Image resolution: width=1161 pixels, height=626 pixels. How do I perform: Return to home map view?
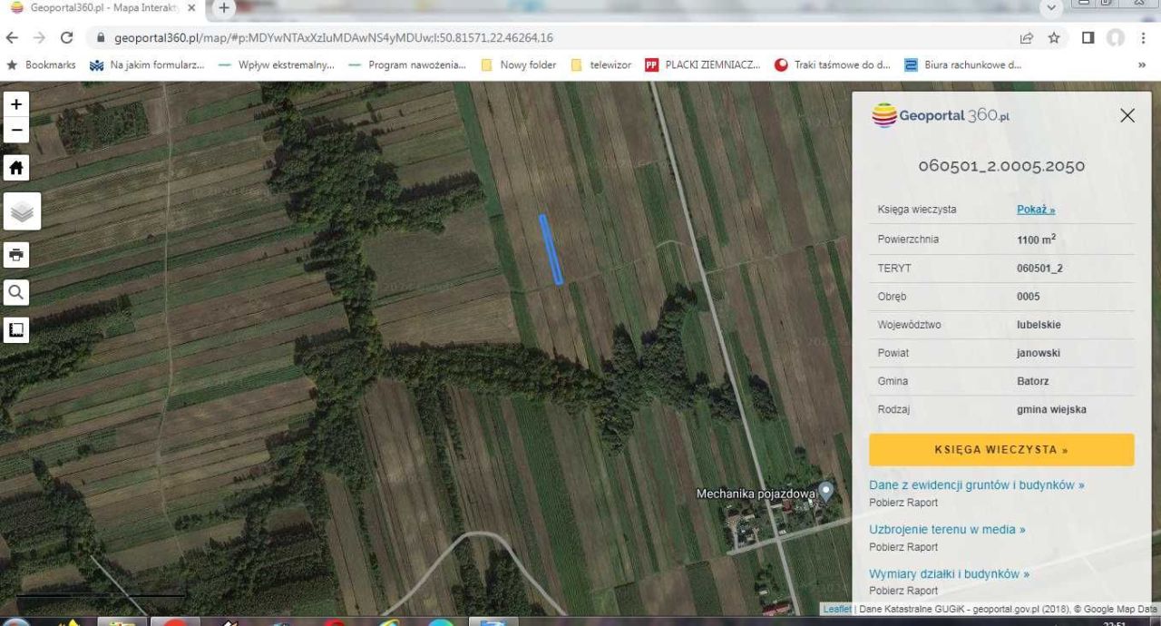click(15, 167)
